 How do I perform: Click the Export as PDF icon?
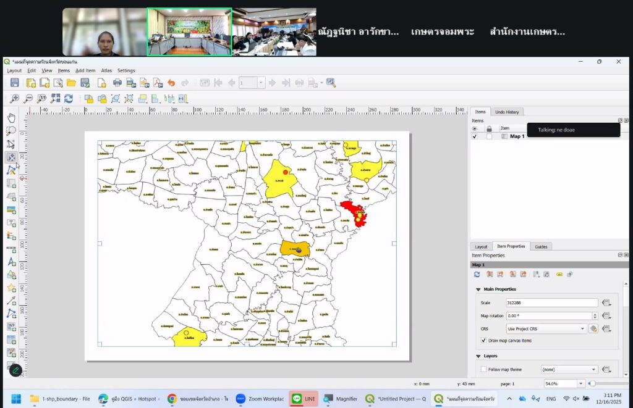point(158,83)
